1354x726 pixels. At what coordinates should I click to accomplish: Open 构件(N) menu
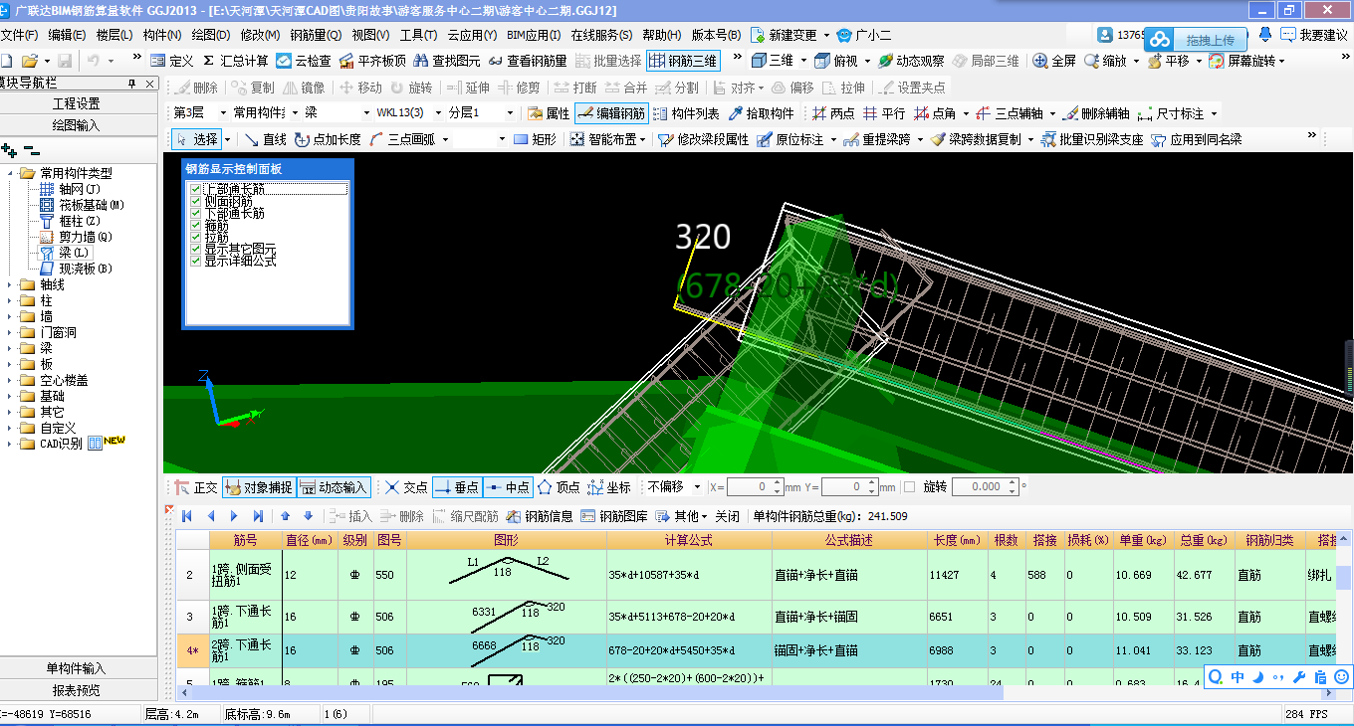161,35
